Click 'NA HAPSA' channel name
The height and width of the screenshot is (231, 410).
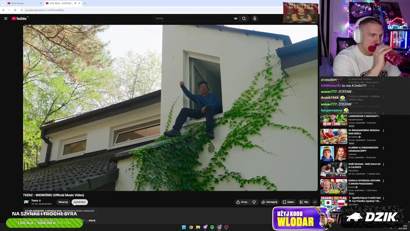353,137
